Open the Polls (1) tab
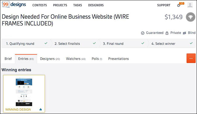 coord(97,59)
